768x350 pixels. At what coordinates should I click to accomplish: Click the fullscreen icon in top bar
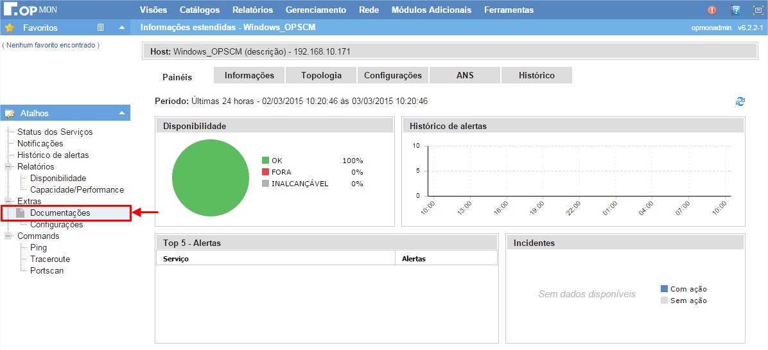pos(757,10)
